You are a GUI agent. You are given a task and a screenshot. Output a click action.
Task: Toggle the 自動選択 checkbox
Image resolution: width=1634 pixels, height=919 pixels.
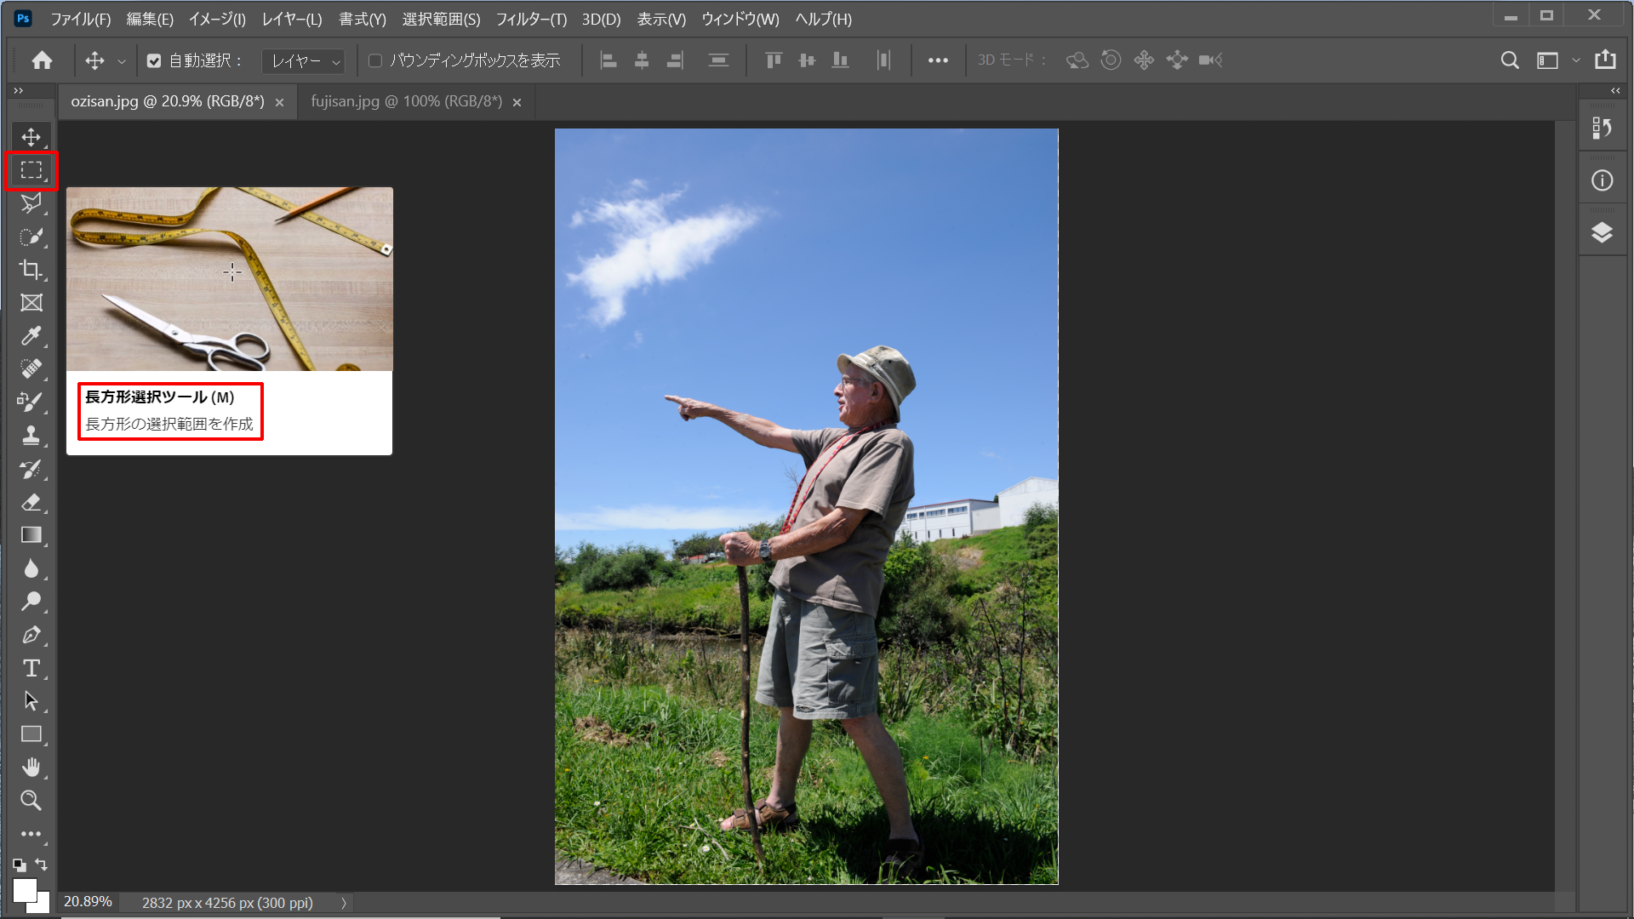coord(154,60)
